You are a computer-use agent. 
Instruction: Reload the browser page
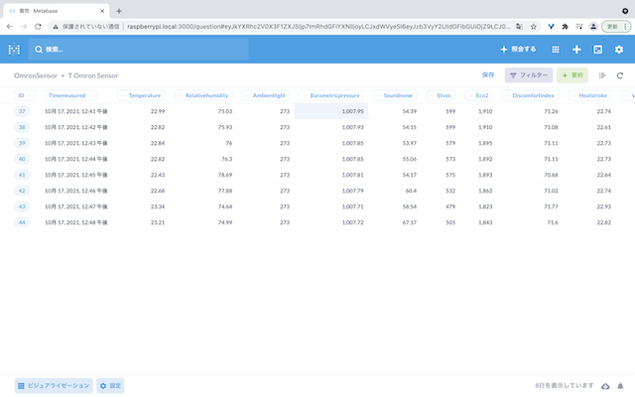point(38,27)
